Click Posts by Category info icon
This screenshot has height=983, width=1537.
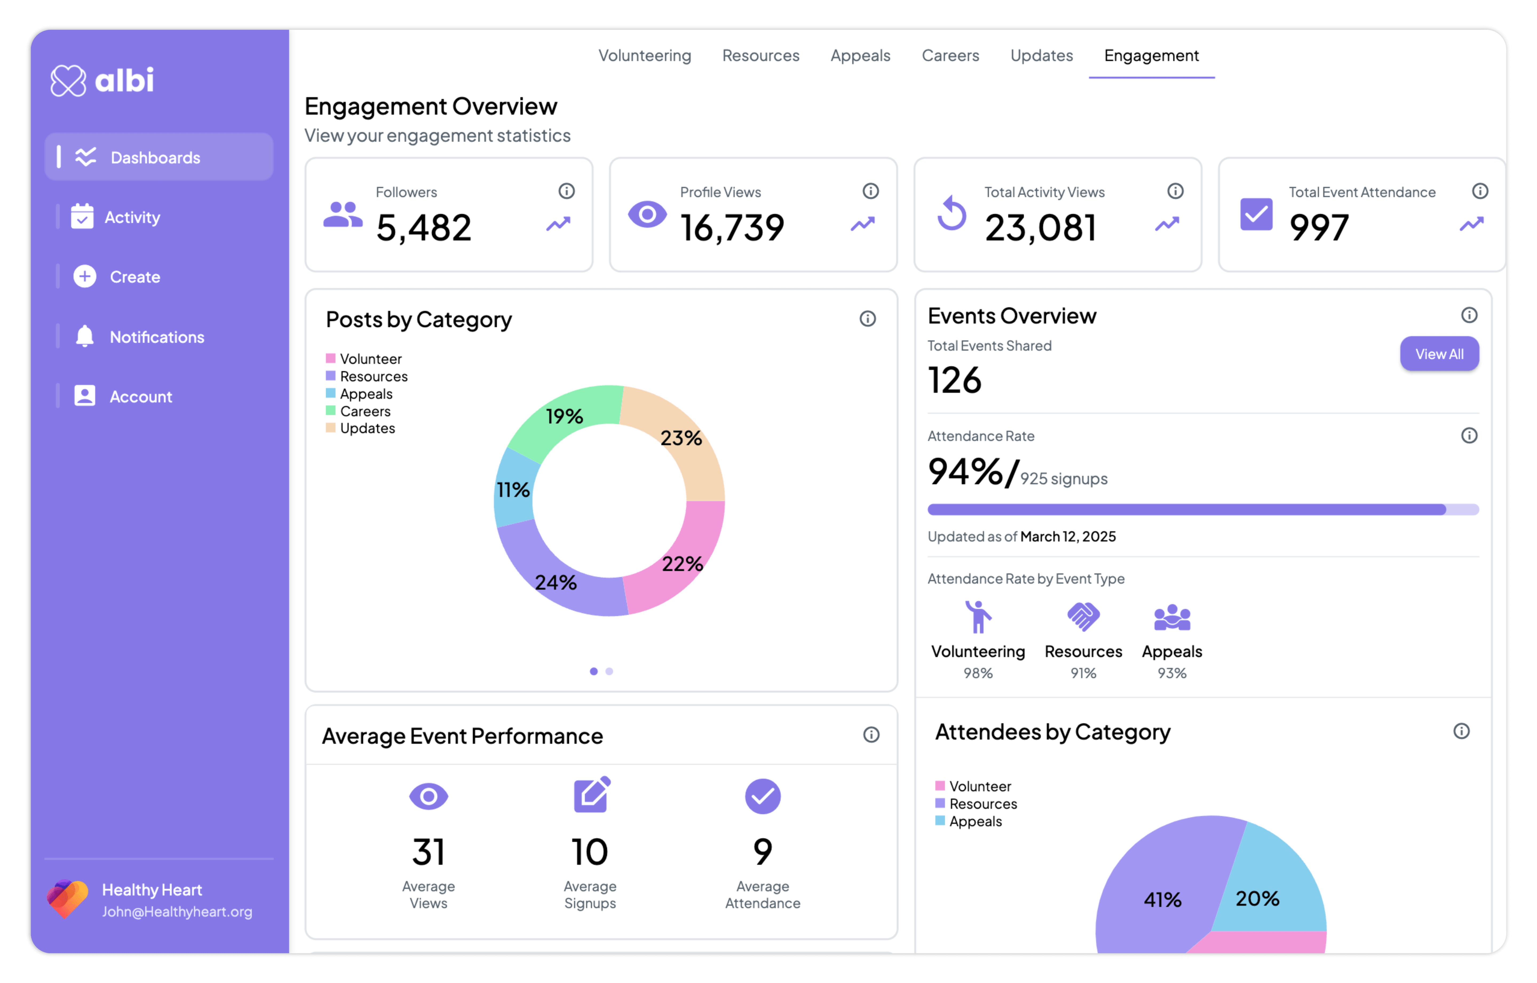(867, 319)
